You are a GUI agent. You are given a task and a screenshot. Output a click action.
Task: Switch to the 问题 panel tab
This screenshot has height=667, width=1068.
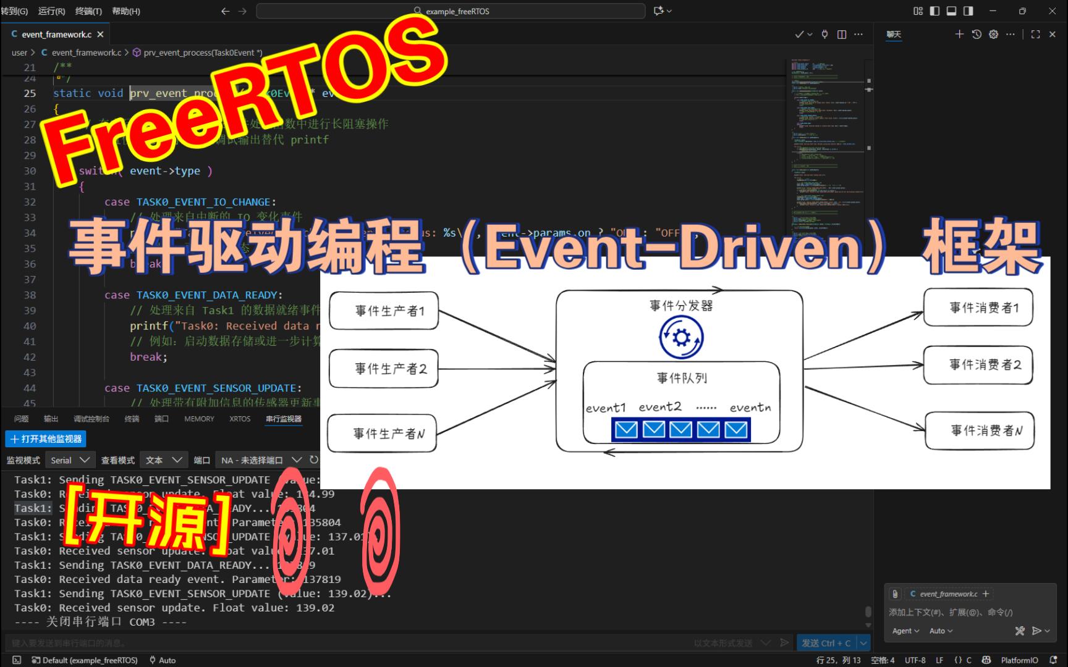(x=22, y=419)
